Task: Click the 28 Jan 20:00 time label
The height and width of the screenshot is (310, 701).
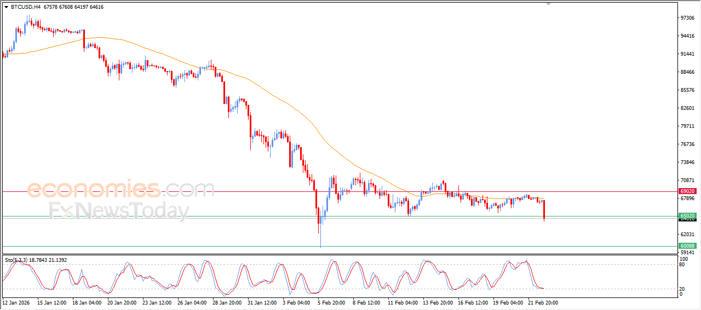Action: (226, 302)
